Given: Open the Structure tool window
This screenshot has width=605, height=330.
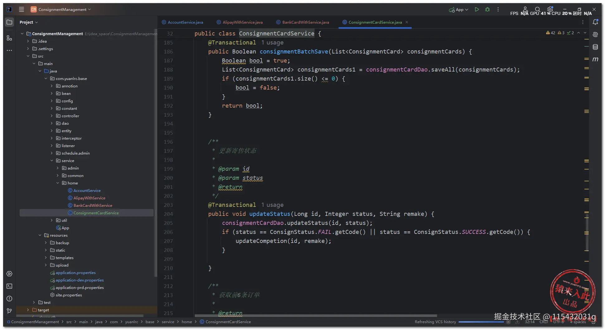Looking at the screenshot, I should tap(9, 38).
